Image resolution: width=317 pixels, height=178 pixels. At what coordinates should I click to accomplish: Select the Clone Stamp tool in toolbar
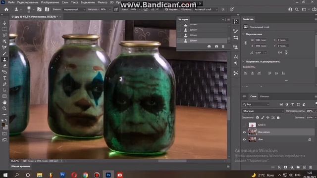(x=4, y=59)
